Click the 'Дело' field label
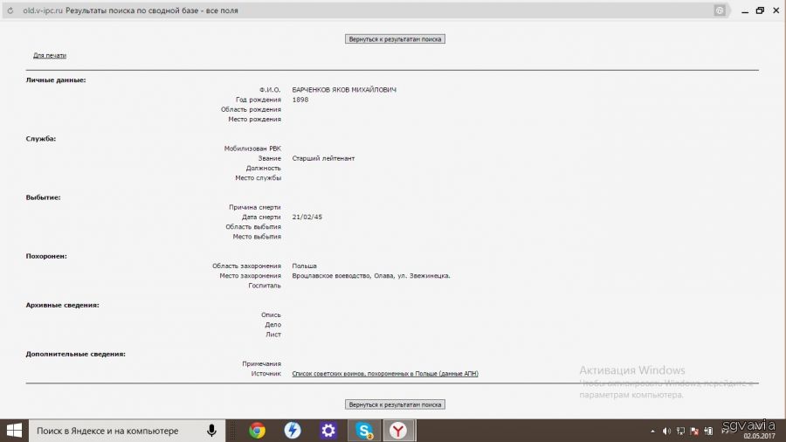Viewport: 786px width, 442px height. [272, 325]
